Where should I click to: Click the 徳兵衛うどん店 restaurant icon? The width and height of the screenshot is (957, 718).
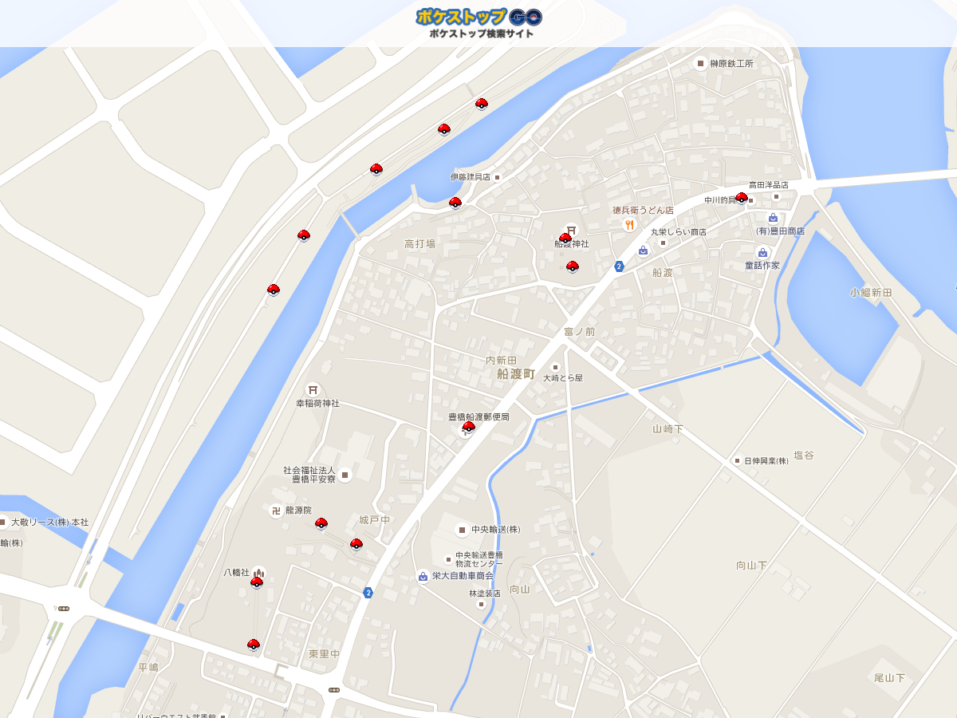click(629, 225)
